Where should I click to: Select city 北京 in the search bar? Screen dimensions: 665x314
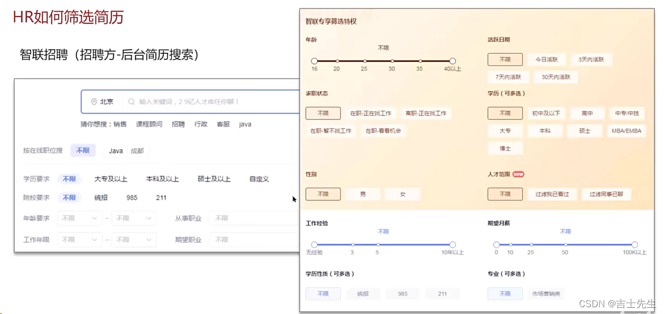(x=106, y=102)
